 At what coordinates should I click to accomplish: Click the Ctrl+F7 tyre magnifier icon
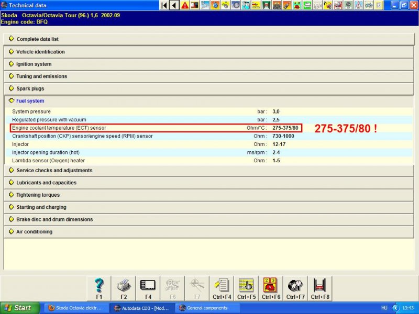[295, 289]
